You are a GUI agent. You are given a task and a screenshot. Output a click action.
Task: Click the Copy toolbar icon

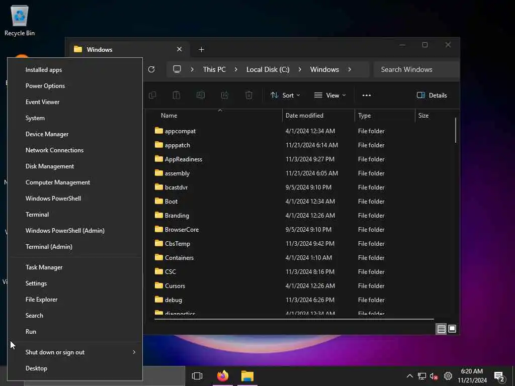152,95
